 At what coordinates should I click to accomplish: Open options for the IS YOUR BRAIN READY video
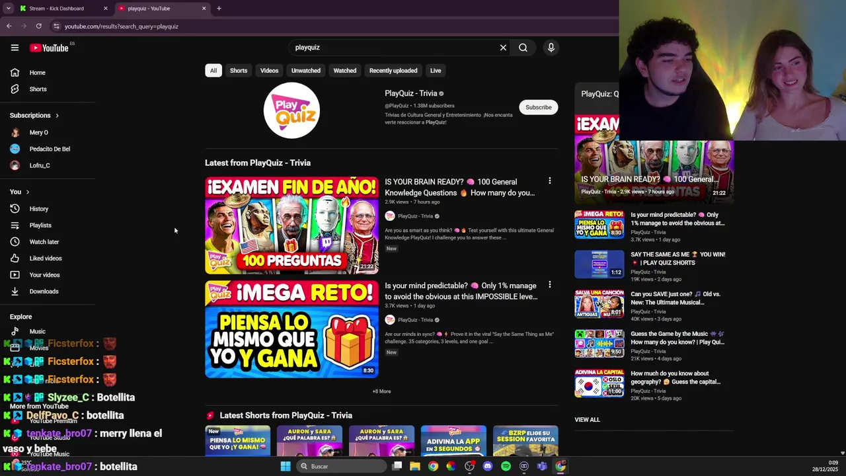click(x=549, y=181)
